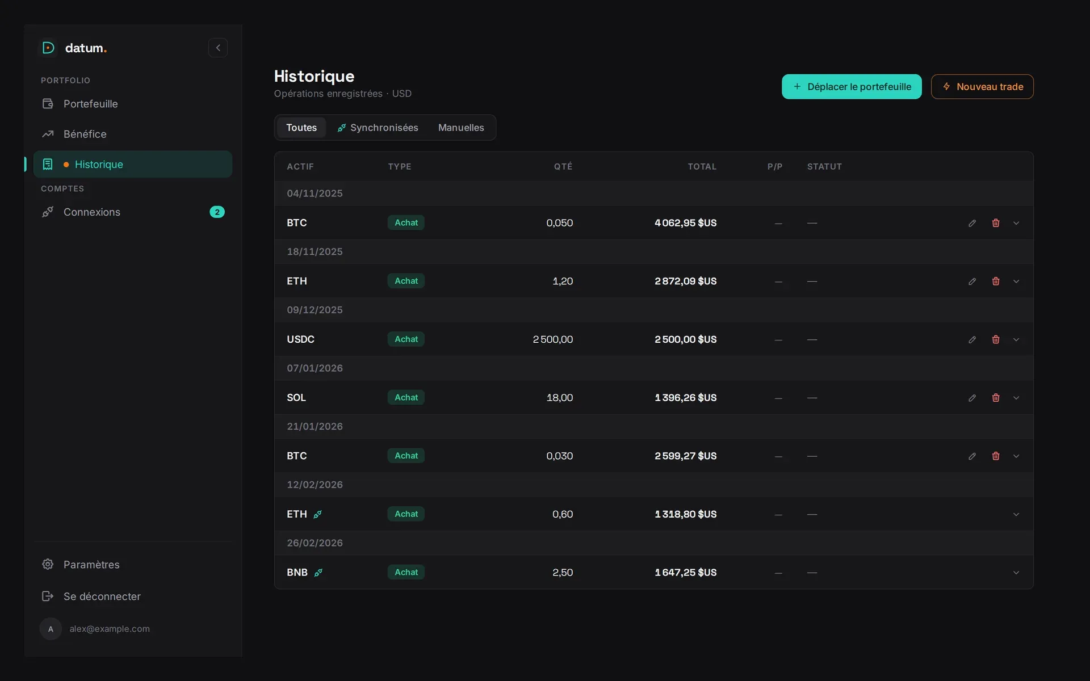This screenshot has width=1090, height=681.
Task: Click the Connexions badge showing 2
Action: (x=217, y=212)
